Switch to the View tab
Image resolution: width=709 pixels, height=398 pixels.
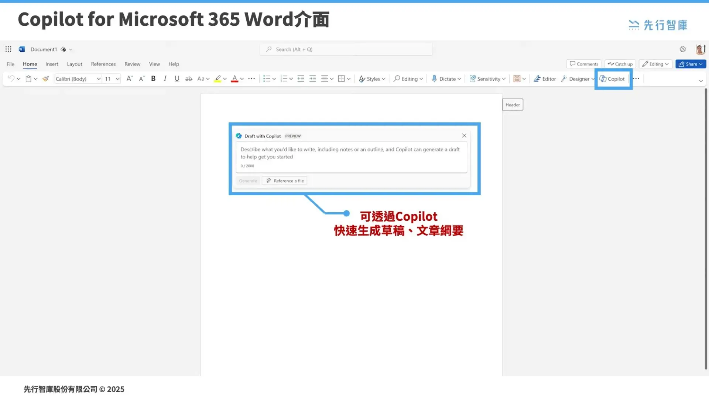[154, 64]
